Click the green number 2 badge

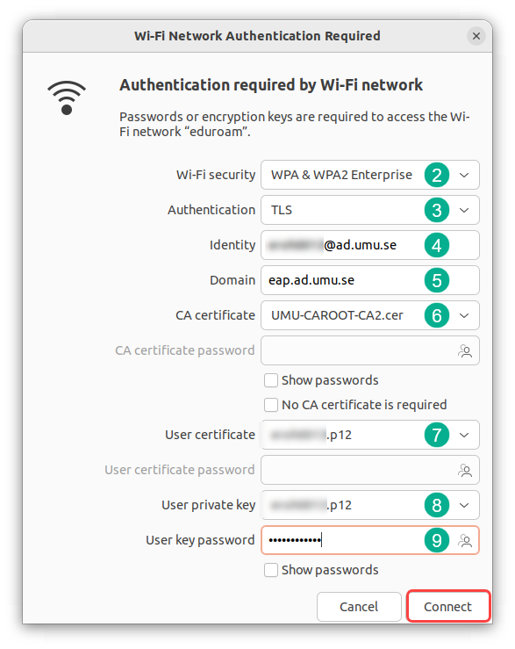pyautogui.click(x=437, y=175)
